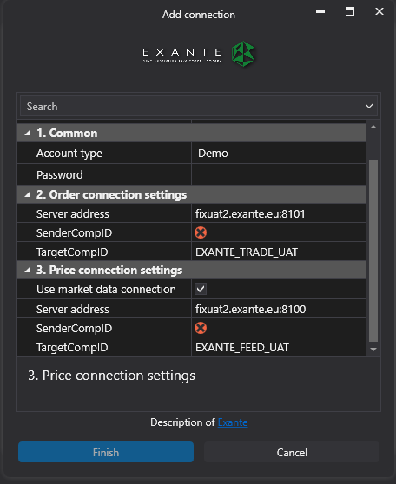The width and height of the screenshot is (396, 484).
Task: Click the scroll down arrow
Action: (x=373, y=350)
